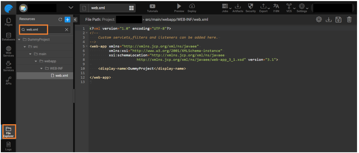This screenshot has height=153, width=359.
Task: Save the web.xml file
Action: tap(338, 20)
